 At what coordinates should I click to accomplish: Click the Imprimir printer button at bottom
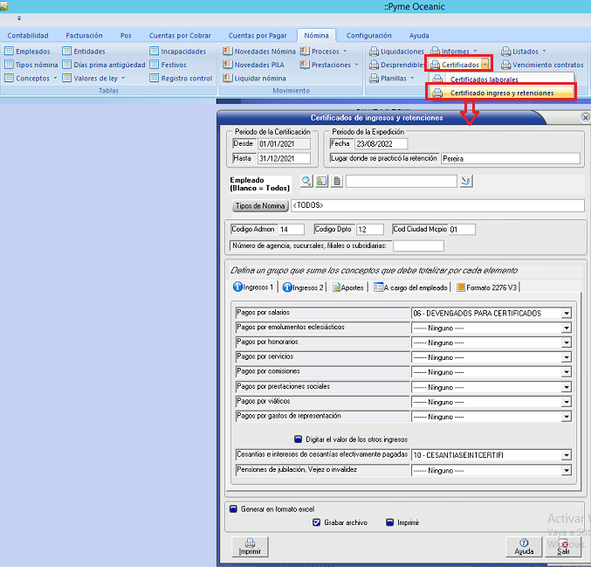pyautogui.click(x=250, y=547)
